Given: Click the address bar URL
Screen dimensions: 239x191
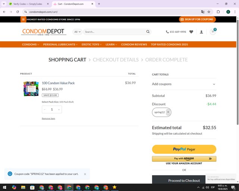Looking at the screenshot, I should 43,12.
